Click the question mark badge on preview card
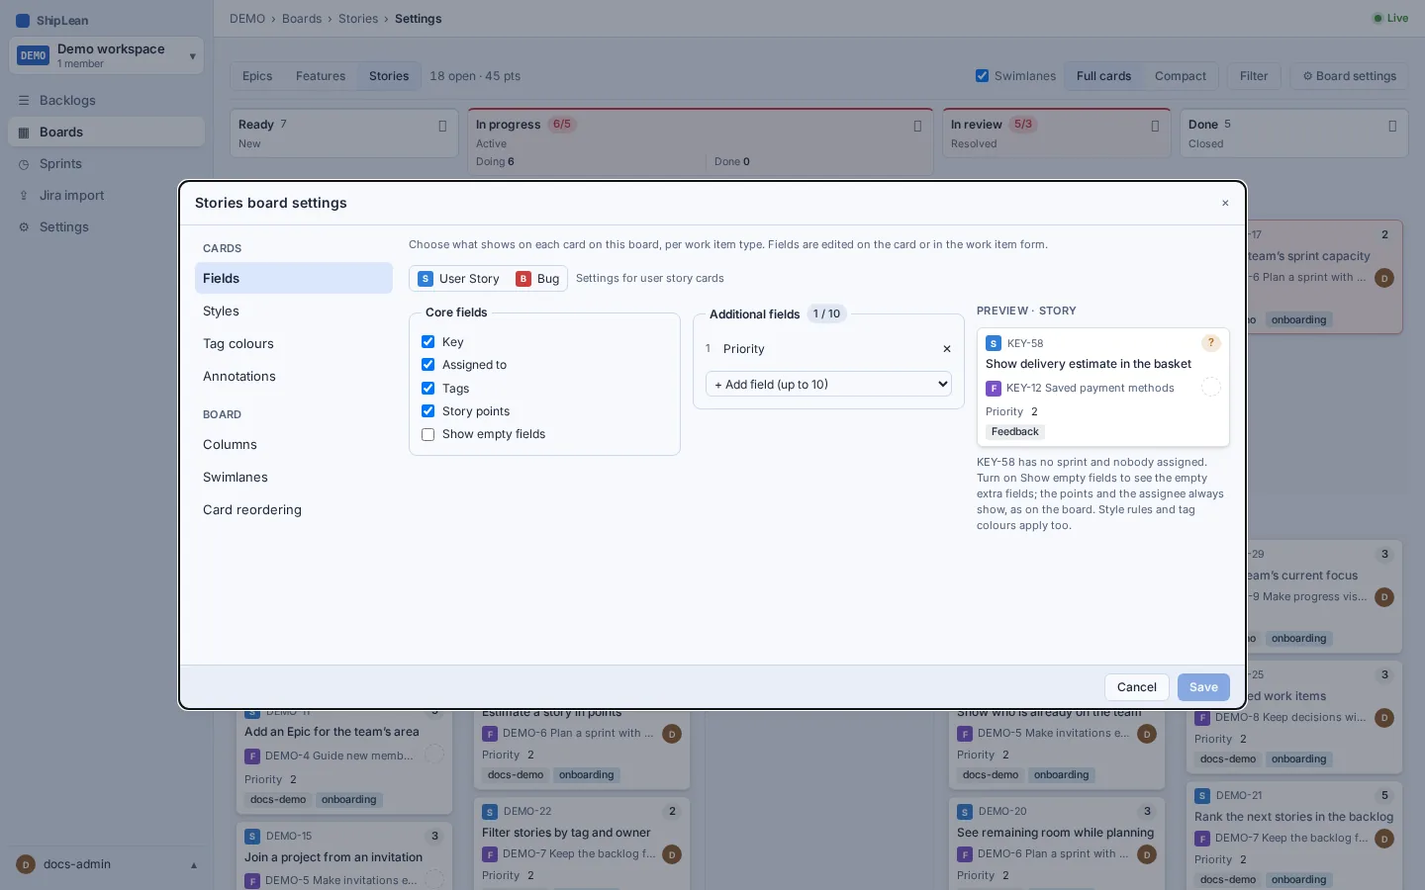 pos(1210,343)
